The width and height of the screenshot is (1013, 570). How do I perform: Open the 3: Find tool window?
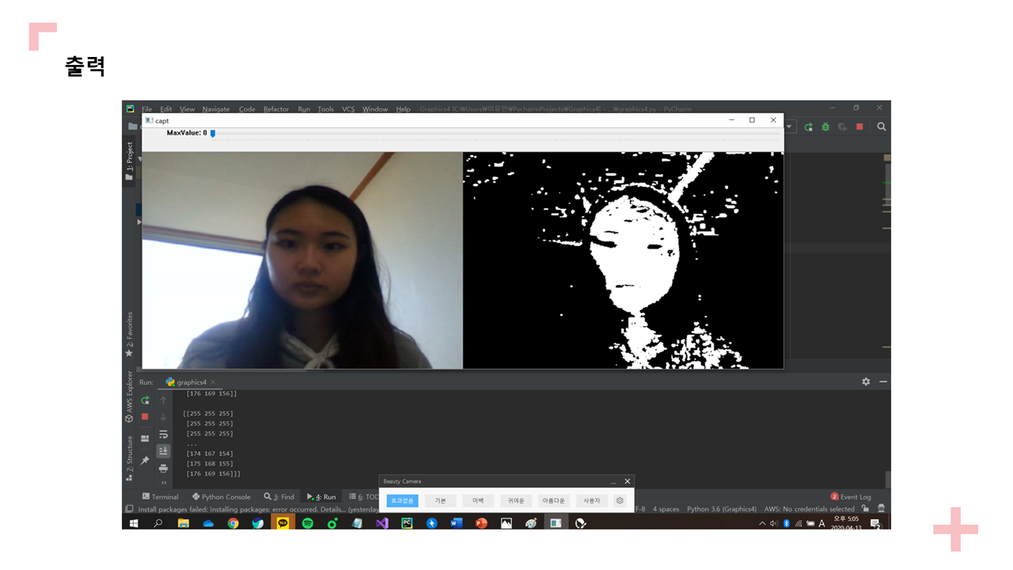coord(279,497)
